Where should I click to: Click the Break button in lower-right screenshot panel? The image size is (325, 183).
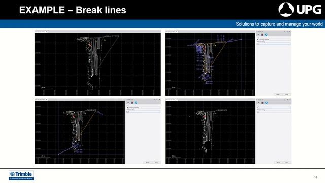[x=278, y=163]
